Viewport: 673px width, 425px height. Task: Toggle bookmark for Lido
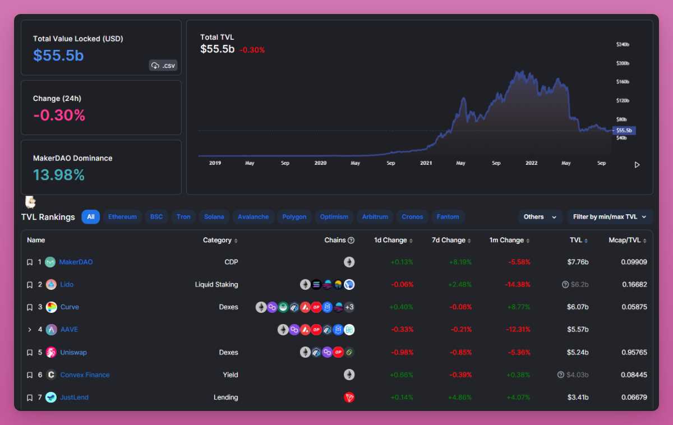pyautogui.click(x=30, y=285)
